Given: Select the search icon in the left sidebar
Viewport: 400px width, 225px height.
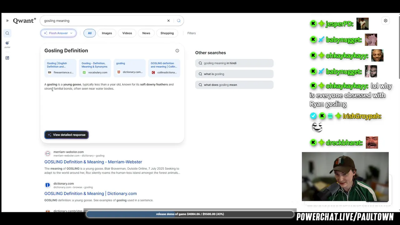Looking at the screenshot, I should pos(7,33).
